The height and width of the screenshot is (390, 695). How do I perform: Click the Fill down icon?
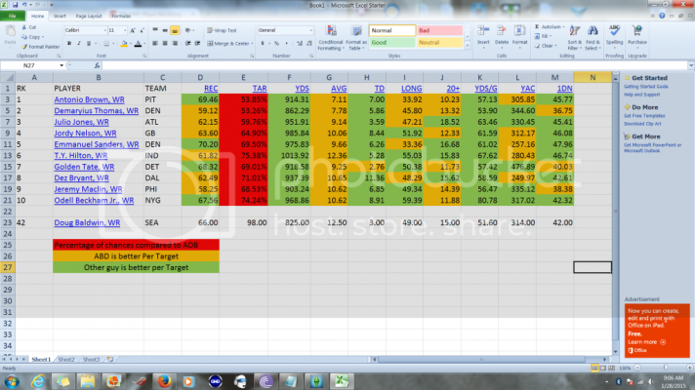point(537,36)
